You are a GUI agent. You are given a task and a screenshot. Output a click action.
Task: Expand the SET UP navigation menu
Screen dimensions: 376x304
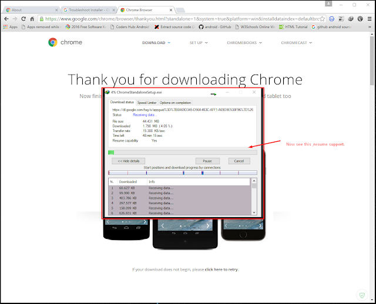[199, 43]
